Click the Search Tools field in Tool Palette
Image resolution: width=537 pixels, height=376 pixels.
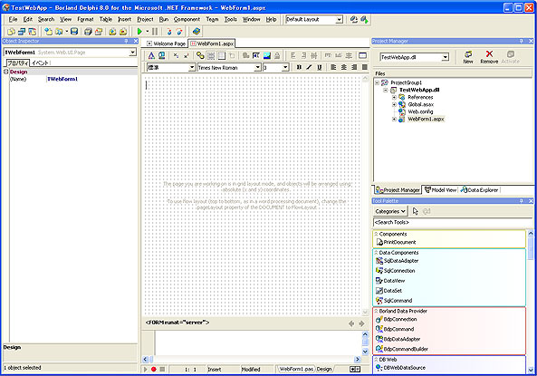(452, 222)
